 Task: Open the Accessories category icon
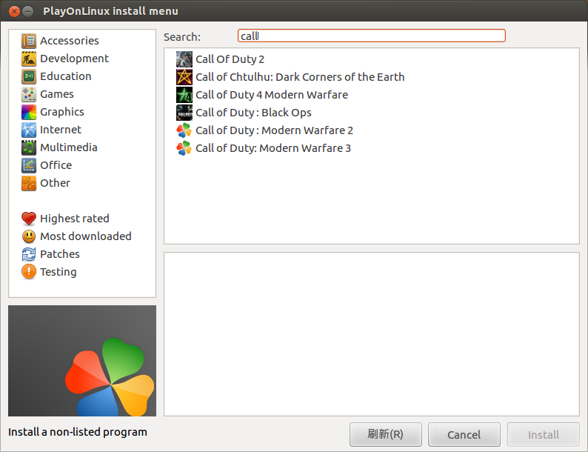coord(29,41)
